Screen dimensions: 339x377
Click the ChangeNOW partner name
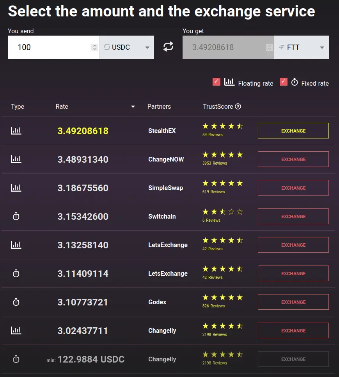point(166,160)
